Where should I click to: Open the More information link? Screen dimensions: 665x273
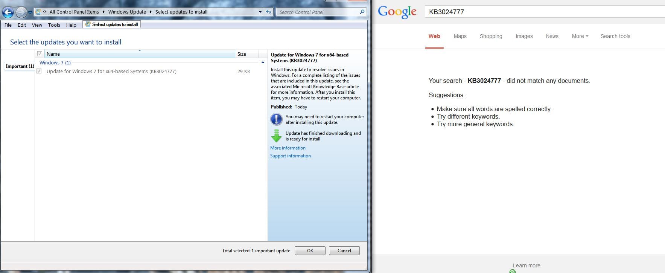pyautogui.click(x=288, y=148)
